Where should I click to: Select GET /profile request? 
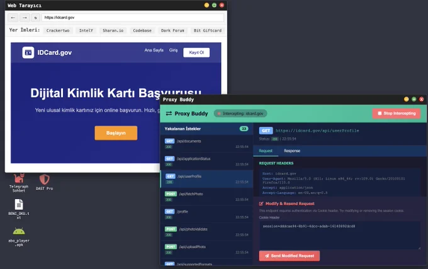[206, 214]
